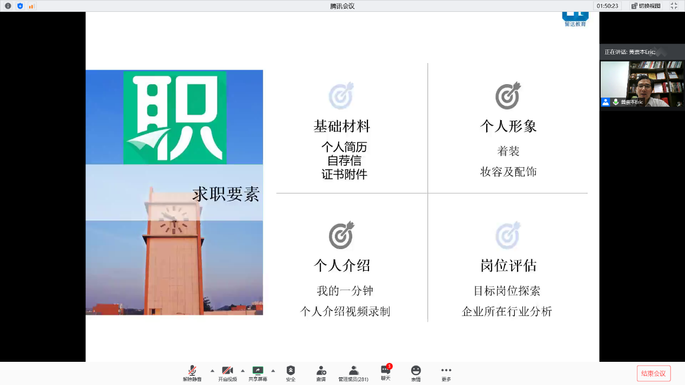685x385 pixels.
Task: Open the 聊天 chat with 3 unread
Action: tap(385, 373)
